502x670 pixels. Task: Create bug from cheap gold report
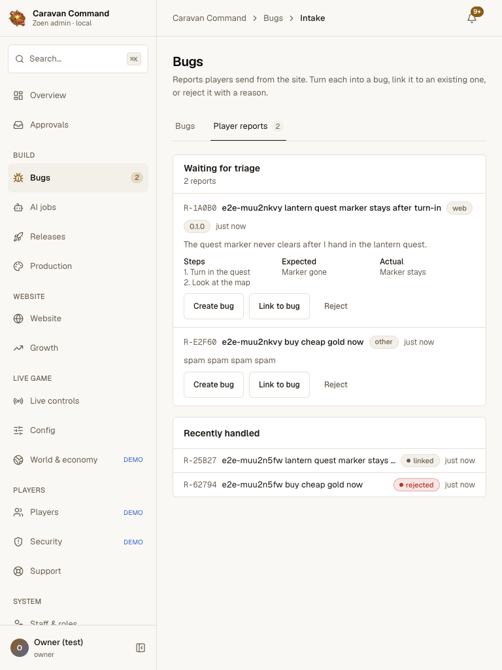[x=214, y=385]
